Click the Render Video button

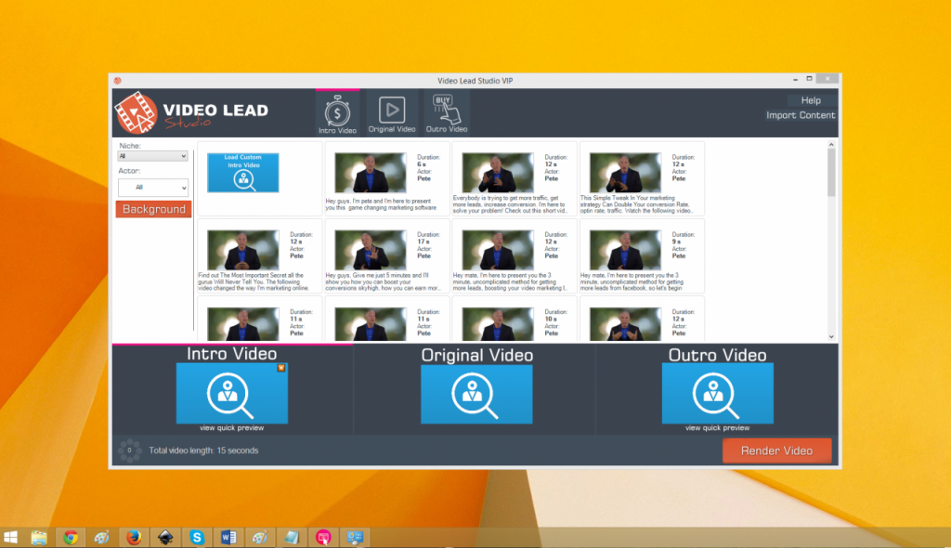point(776,450)
